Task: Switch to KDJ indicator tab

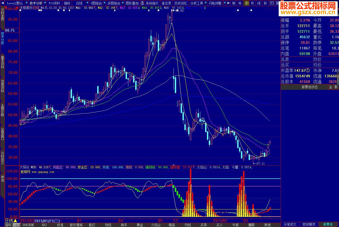Action: [44, 225]
